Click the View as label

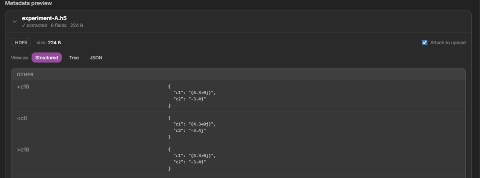pyautogui.click(x=19, y=58)
